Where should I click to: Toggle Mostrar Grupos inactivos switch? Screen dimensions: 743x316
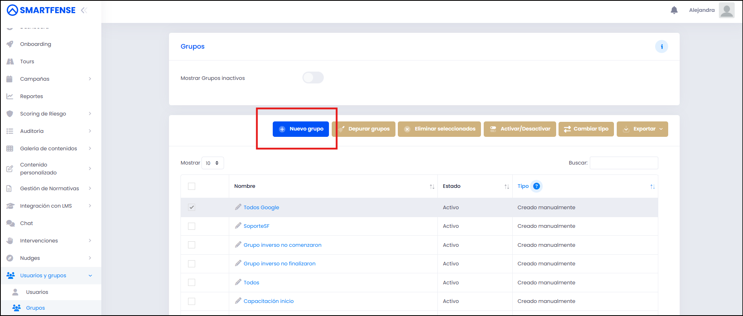tap(313, 78)
